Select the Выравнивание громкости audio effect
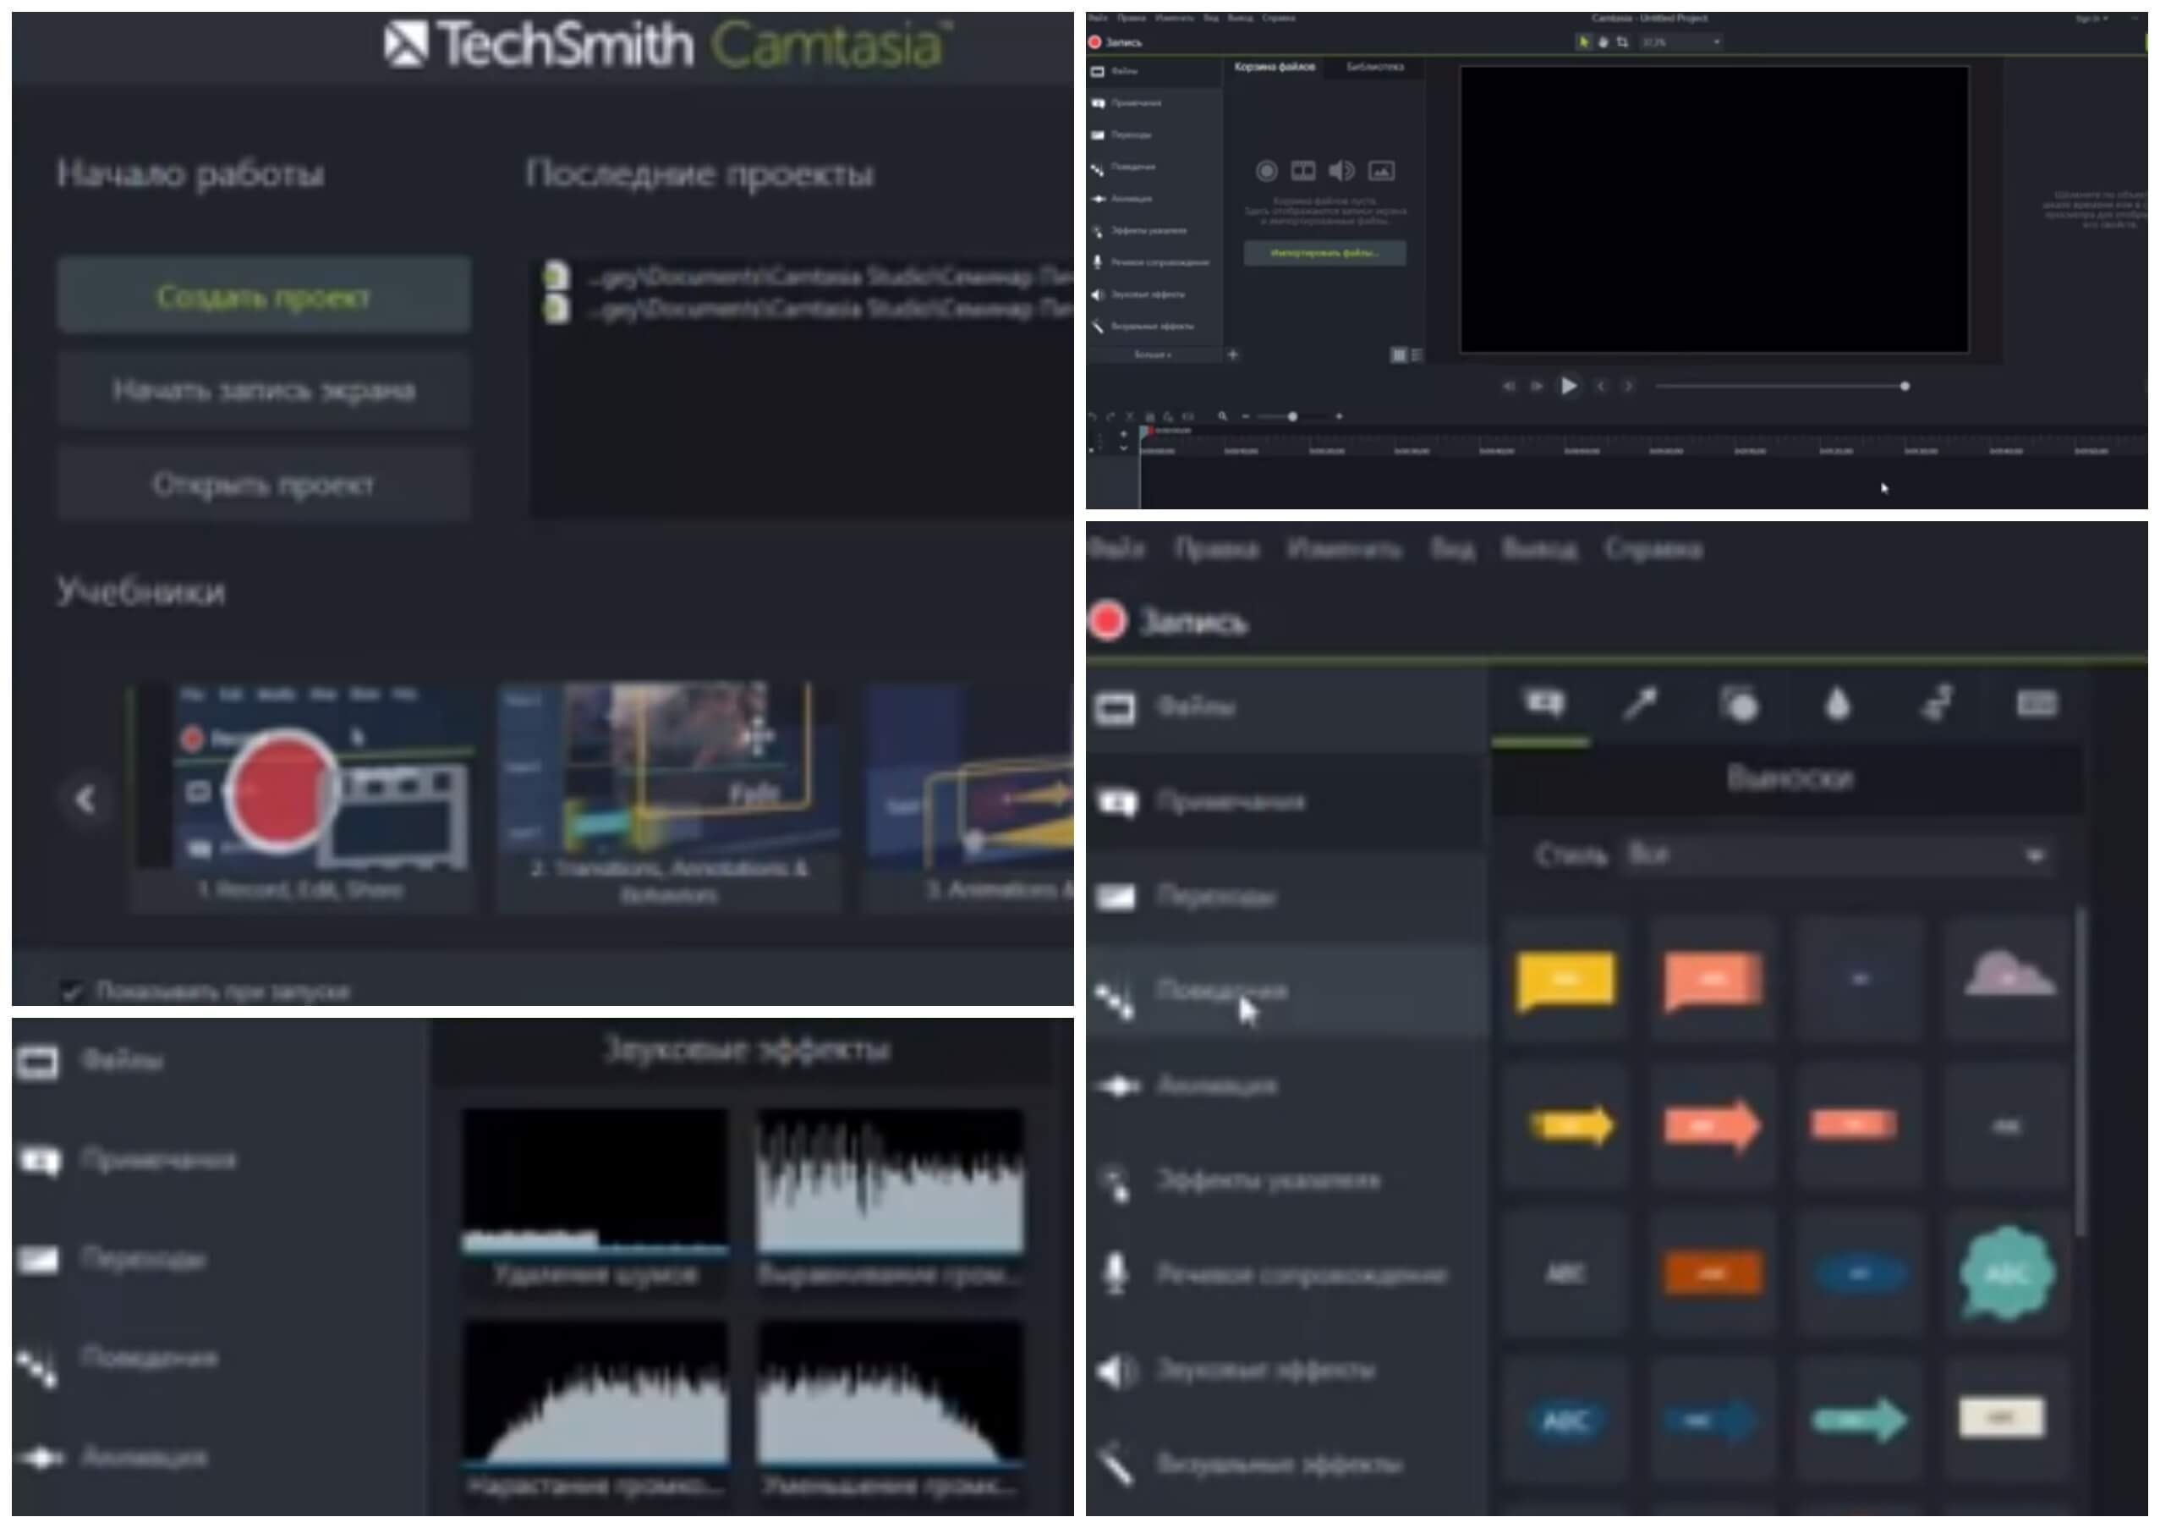The width and height of the screenshot is (2160, 1528). [890, 1200]
